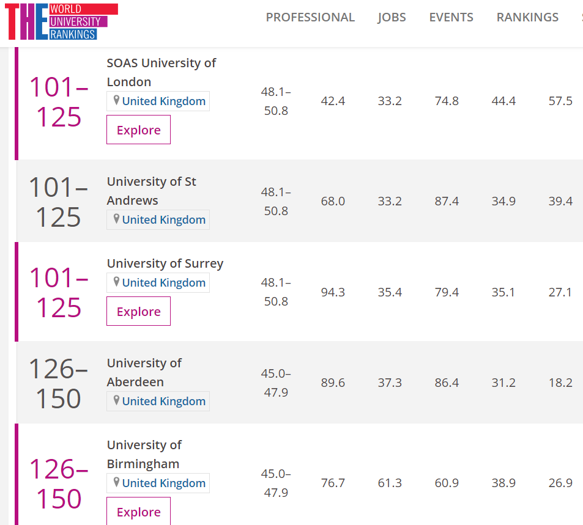Image resolution: width=583 pixels, height=525 pixels.
Task: Click location pin icon under University of Aberdeen
Action: [x=116, y=400]
